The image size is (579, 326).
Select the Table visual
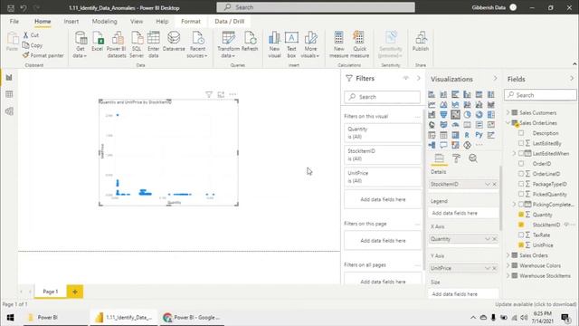(443, 135)
